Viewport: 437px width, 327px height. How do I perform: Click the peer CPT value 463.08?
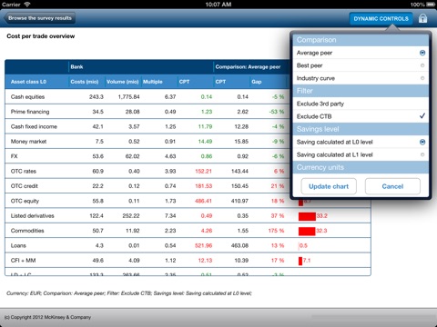click(x=239, y=245)
